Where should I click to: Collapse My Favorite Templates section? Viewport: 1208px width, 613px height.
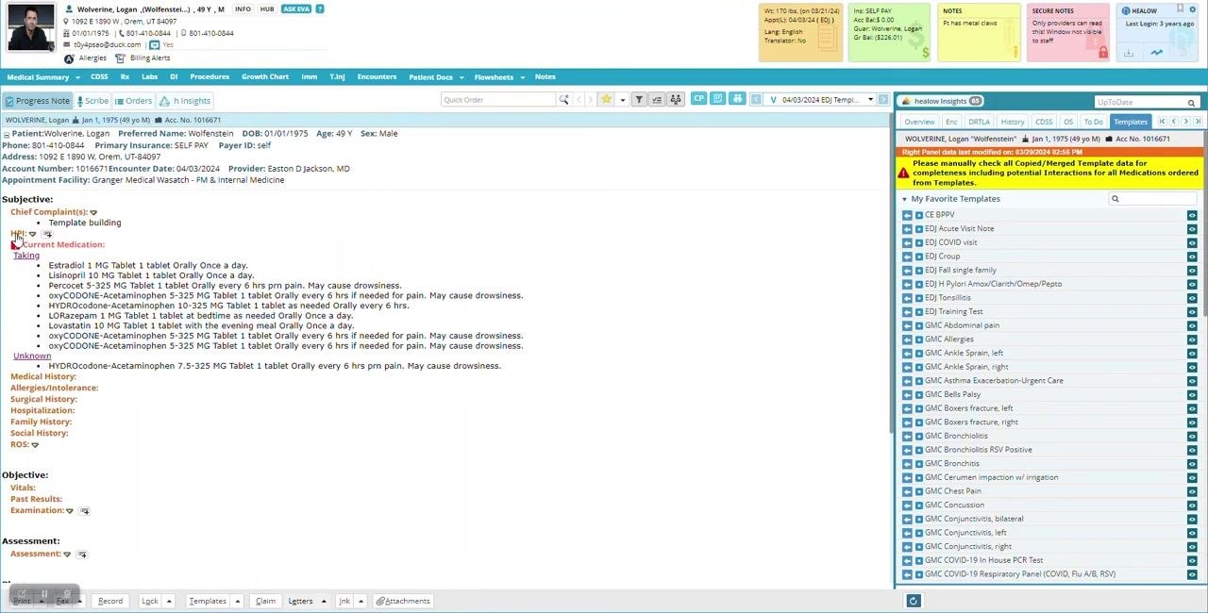tap(904, 199)
